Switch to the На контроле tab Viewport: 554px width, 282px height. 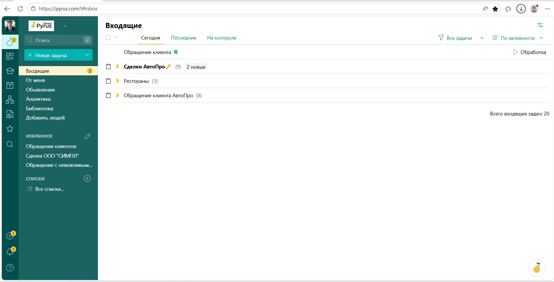click(x=222, y=38)
